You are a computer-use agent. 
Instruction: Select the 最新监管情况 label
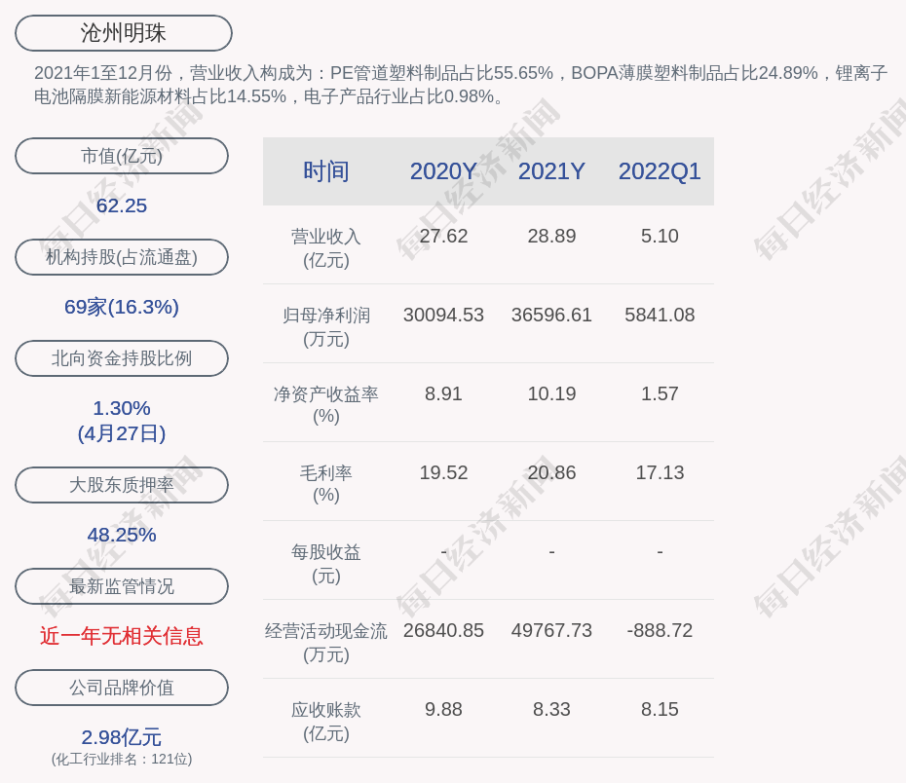[x=122, y=586]
